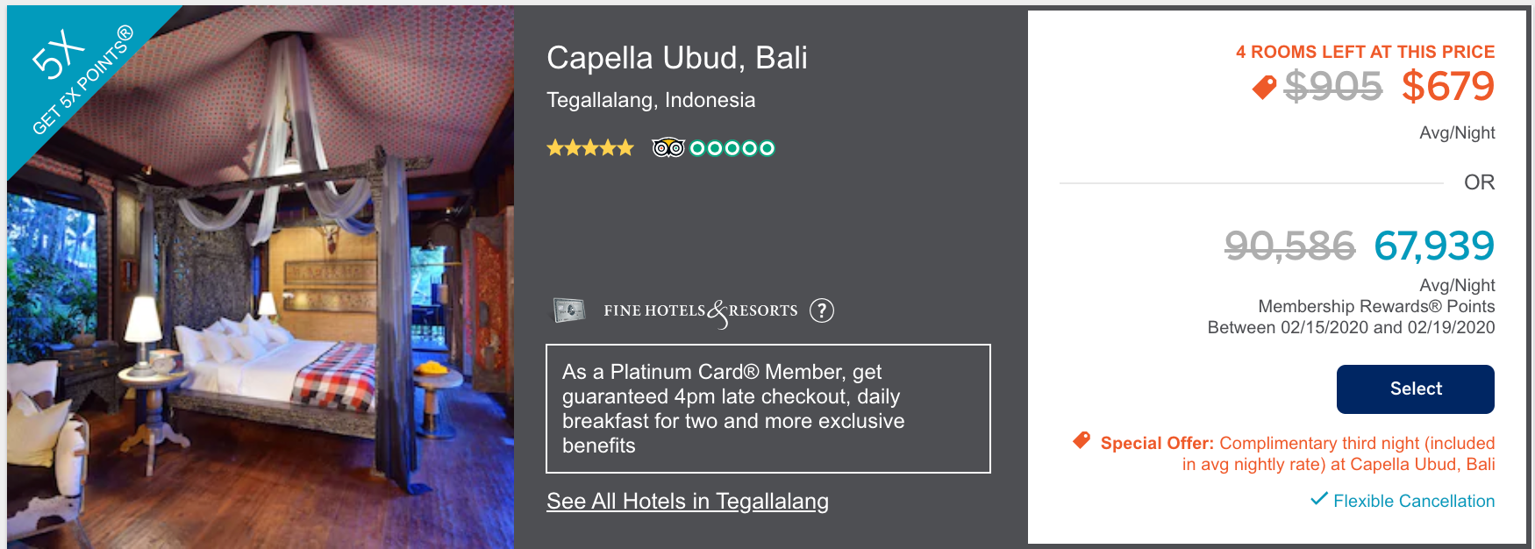The height and width of the screenshot is (549, 1535).
Task: Click the 67,939 points price
Action: pos(1433,246)
